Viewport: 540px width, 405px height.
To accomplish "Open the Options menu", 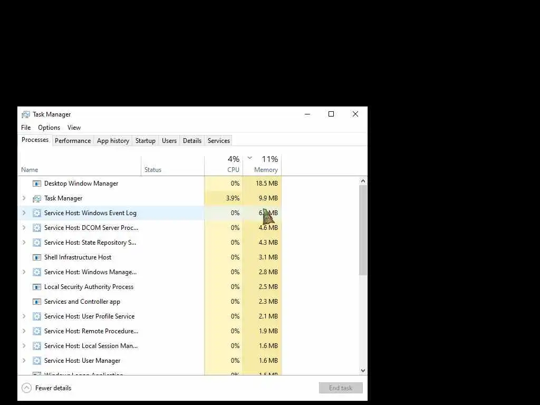I will click(x=49, y=128).
